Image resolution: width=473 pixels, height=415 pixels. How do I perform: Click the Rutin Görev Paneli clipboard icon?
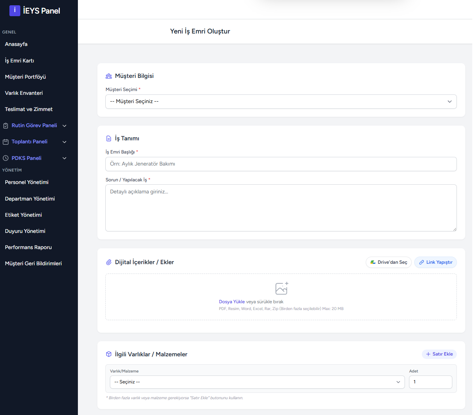pos(6,126)
